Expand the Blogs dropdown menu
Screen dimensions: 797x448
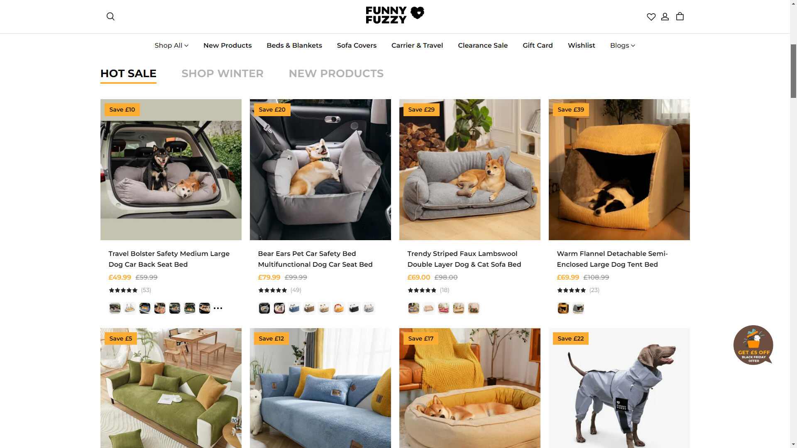click(623, 46)
